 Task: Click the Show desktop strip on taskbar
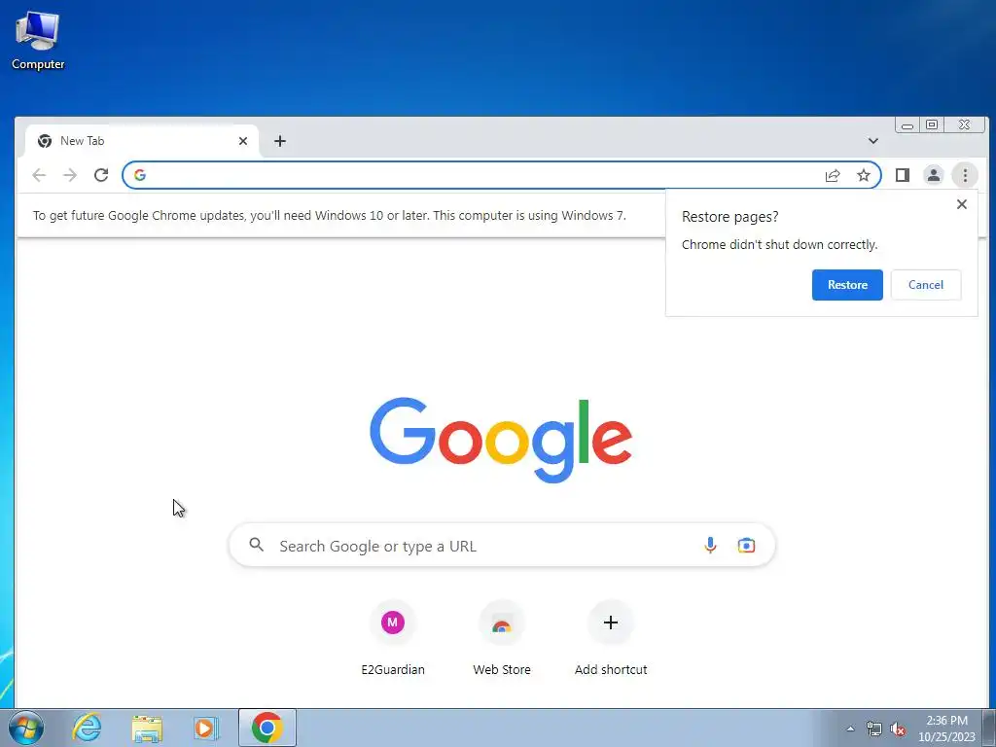pos(989,728)
